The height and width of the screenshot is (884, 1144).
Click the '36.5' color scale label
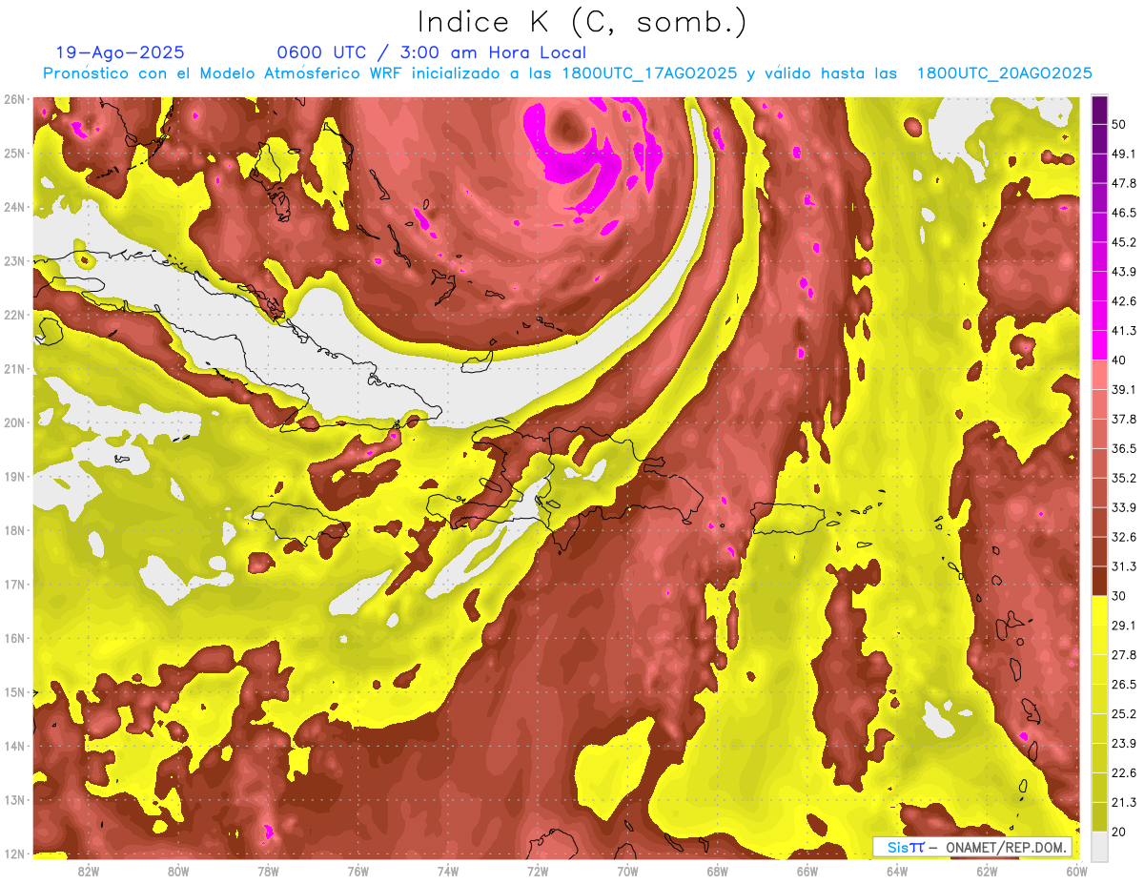coord(1123,448)
